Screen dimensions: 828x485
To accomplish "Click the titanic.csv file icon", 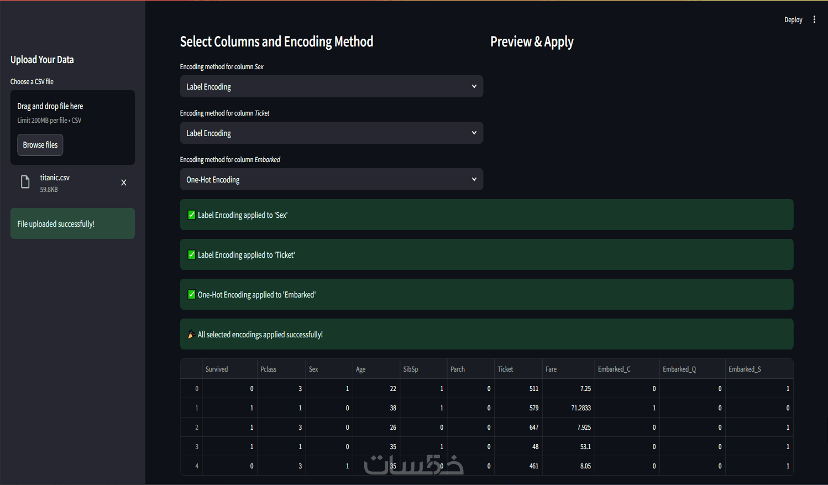I will [25, 182].
